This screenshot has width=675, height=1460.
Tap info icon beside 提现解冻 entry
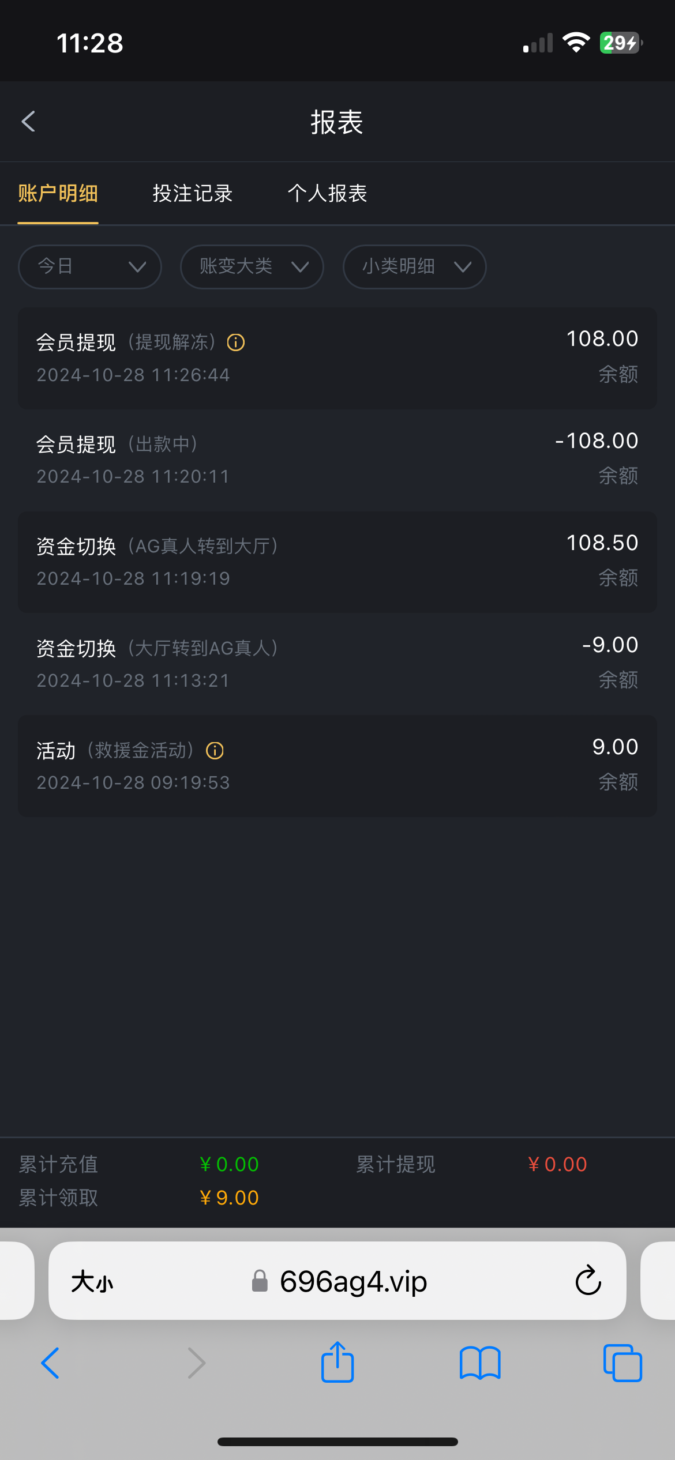pos(236,343)
